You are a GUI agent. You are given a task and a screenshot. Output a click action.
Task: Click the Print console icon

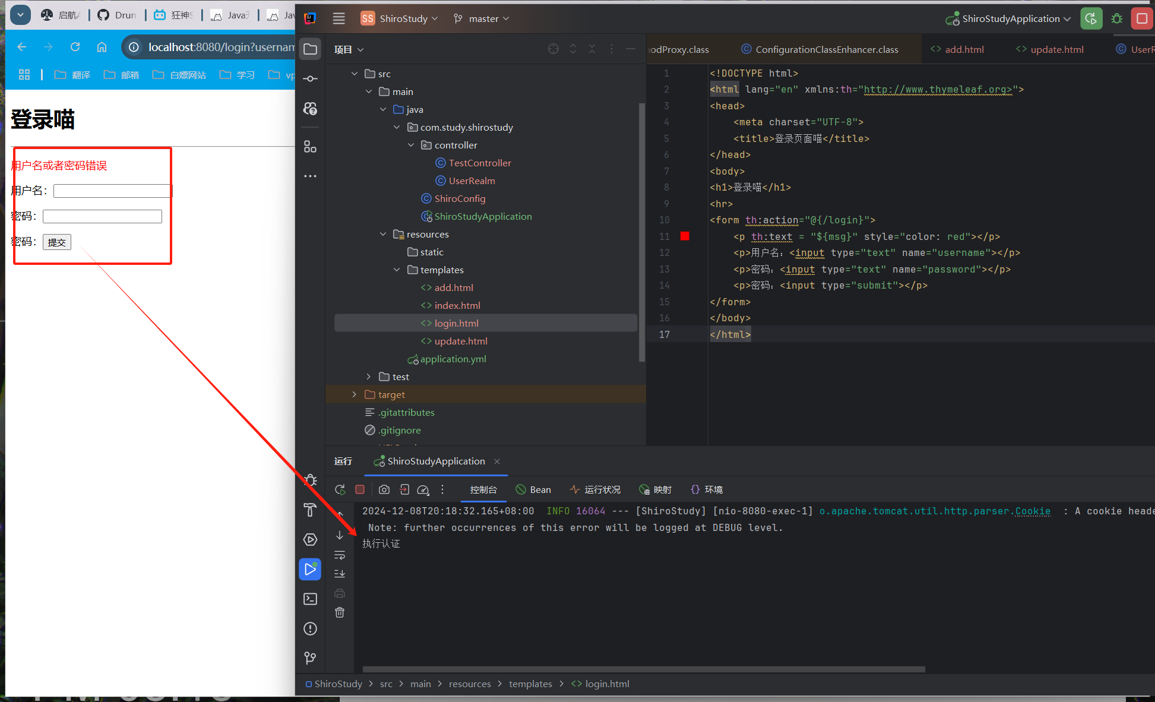(340, 593)
